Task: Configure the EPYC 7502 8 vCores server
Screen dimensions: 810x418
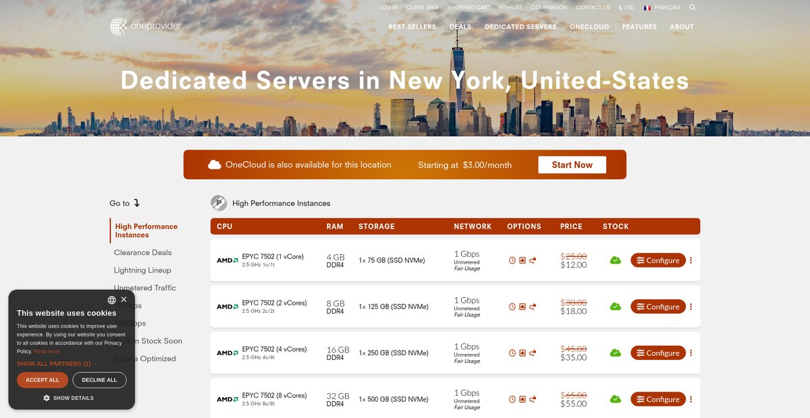Action: coord(658,399)
